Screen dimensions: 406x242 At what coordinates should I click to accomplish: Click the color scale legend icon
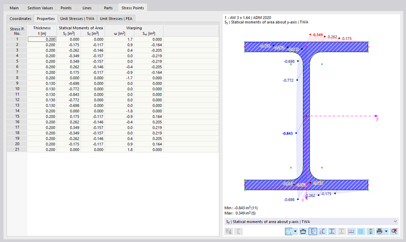coord(371,231)
